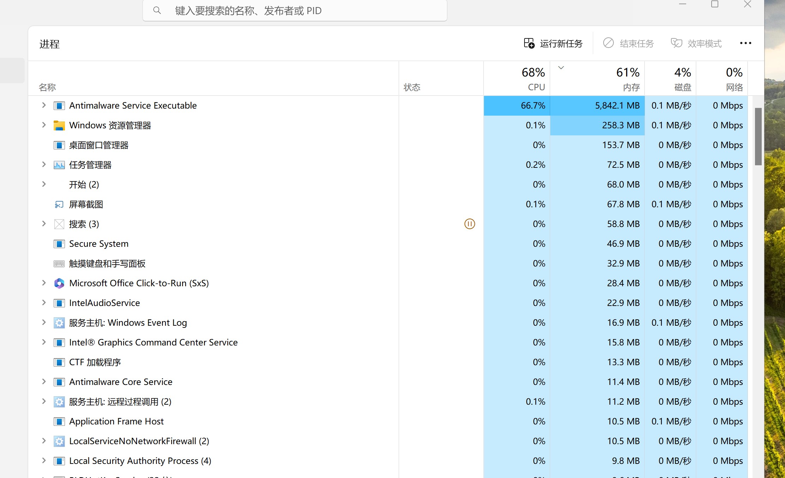Click the Run new task icon
785x478 pixels.
pyautogui.click(x=529, y=43)
